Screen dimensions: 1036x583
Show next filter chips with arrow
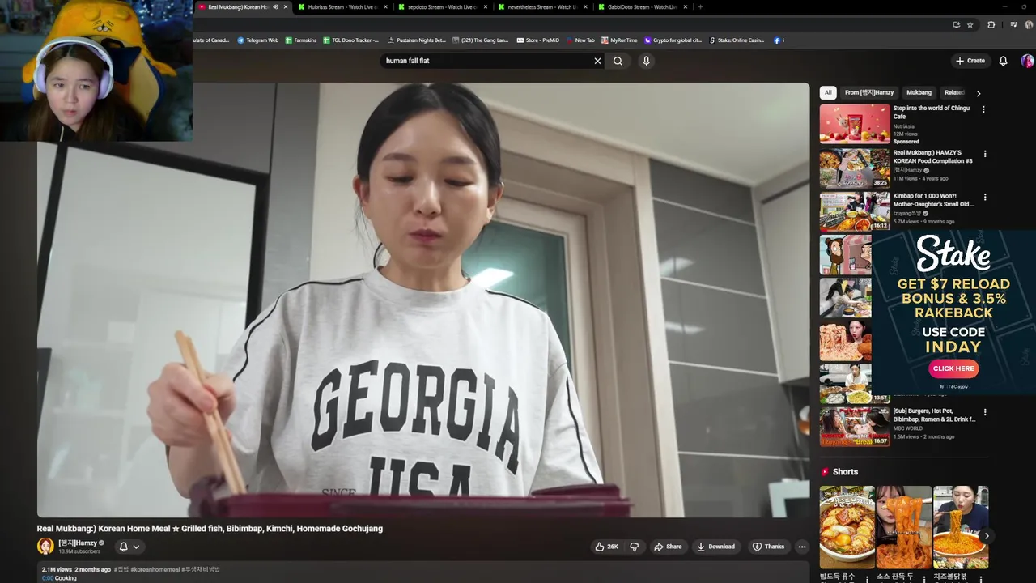(978, 93)
